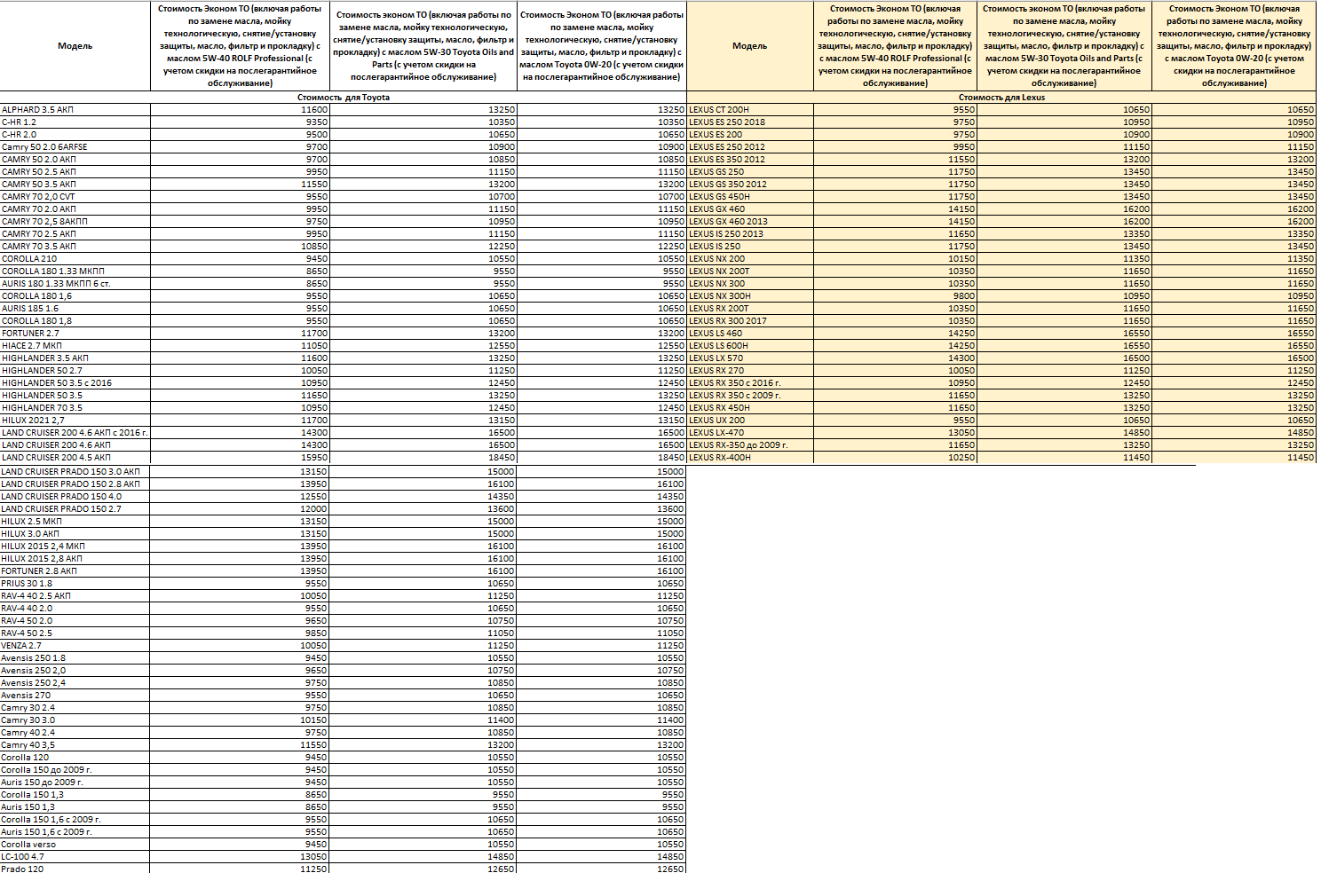Viewport: 1321px width, 873px height.
Task: Select the 'Стоимость для Lexus' section header
Action: (1001, 98)
